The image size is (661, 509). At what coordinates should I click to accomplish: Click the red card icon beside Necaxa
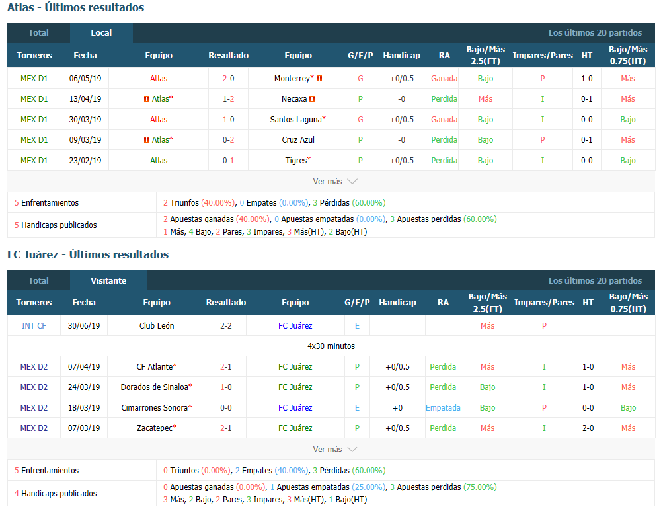(312, 99)
